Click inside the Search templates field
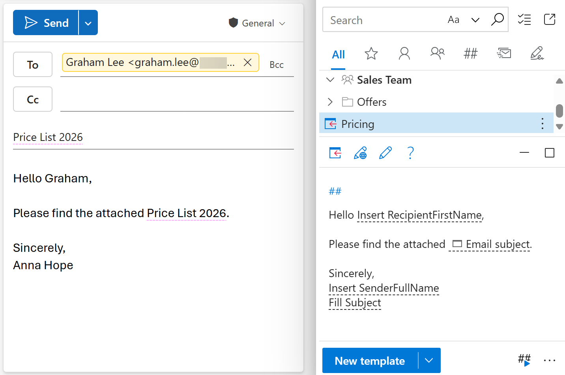 click(379, 20)
